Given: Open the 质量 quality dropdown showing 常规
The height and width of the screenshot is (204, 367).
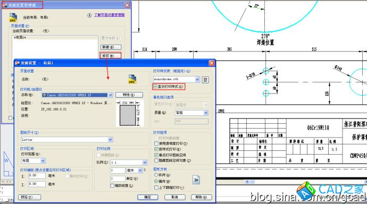Looking at the screenshot, I should 206,113.
